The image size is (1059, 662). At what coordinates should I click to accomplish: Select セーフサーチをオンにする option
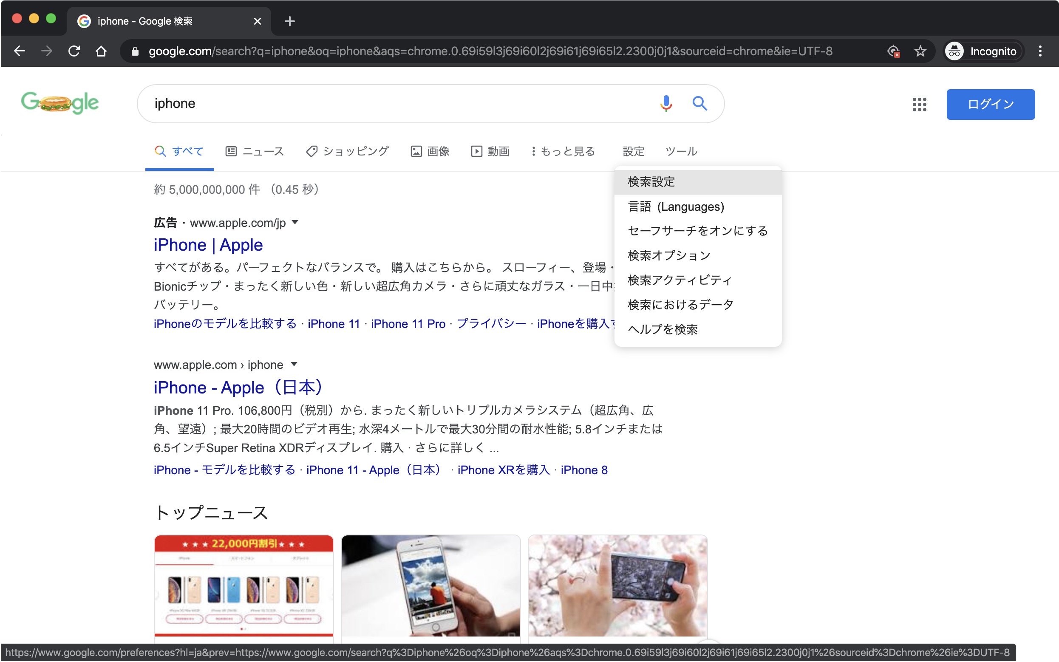tap(698, 231)
